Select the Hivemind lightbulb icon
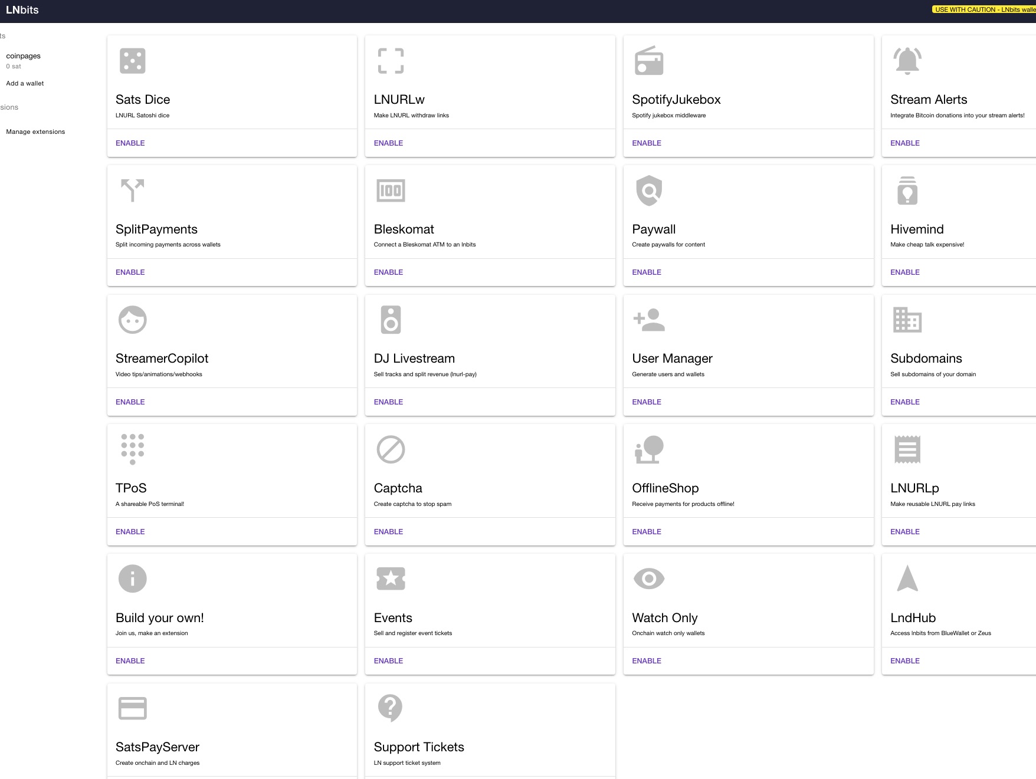The image size is (1036, 779). (x=907, y=190)
